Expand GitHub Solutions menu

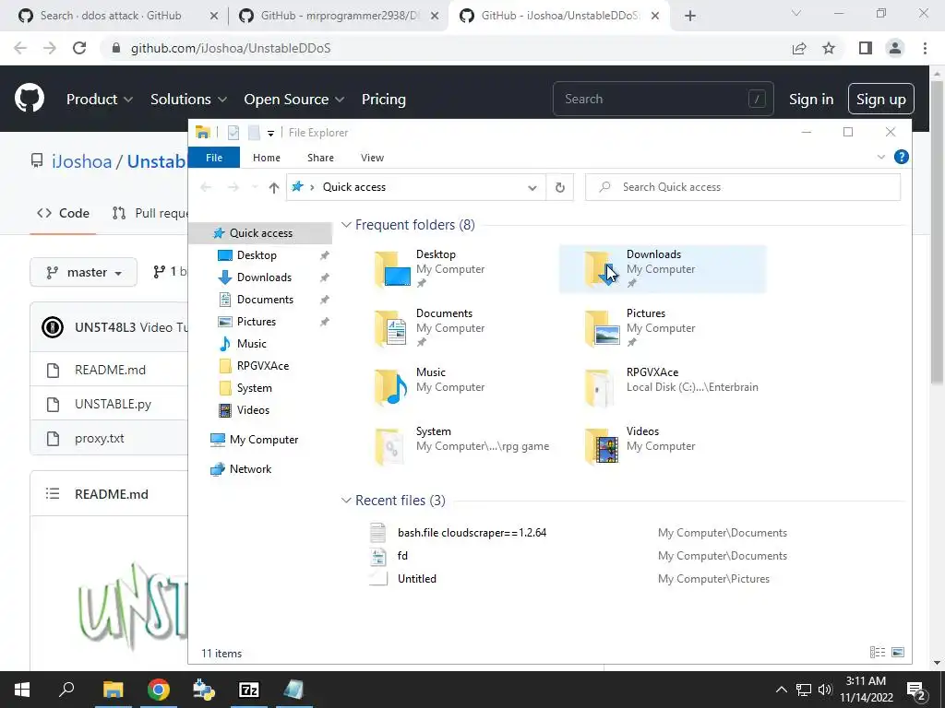pyautogui.click(x=188, y=99)
